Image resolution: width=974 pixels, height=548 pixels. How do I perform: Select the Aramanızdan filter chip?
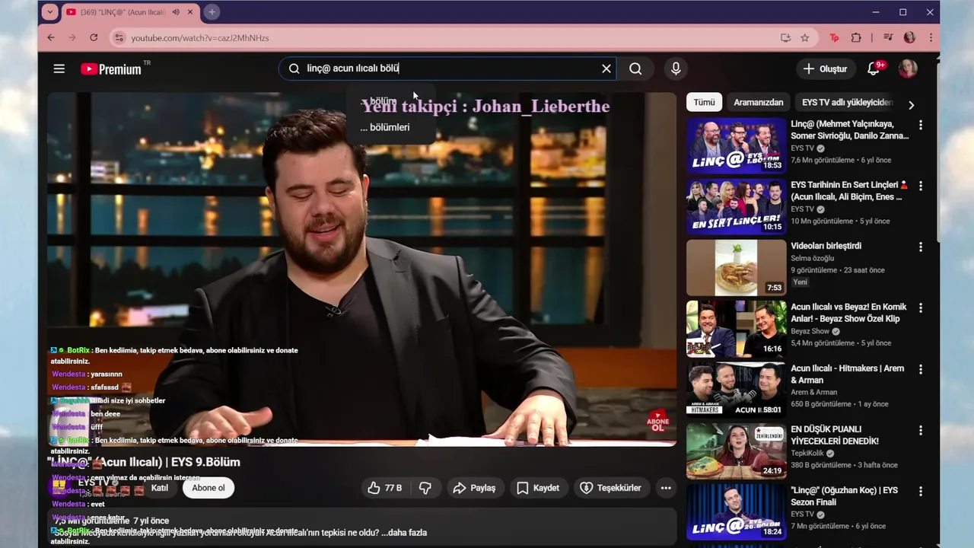(x=758, y=102)
